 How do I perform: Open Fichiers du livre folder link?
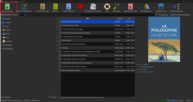148,72
